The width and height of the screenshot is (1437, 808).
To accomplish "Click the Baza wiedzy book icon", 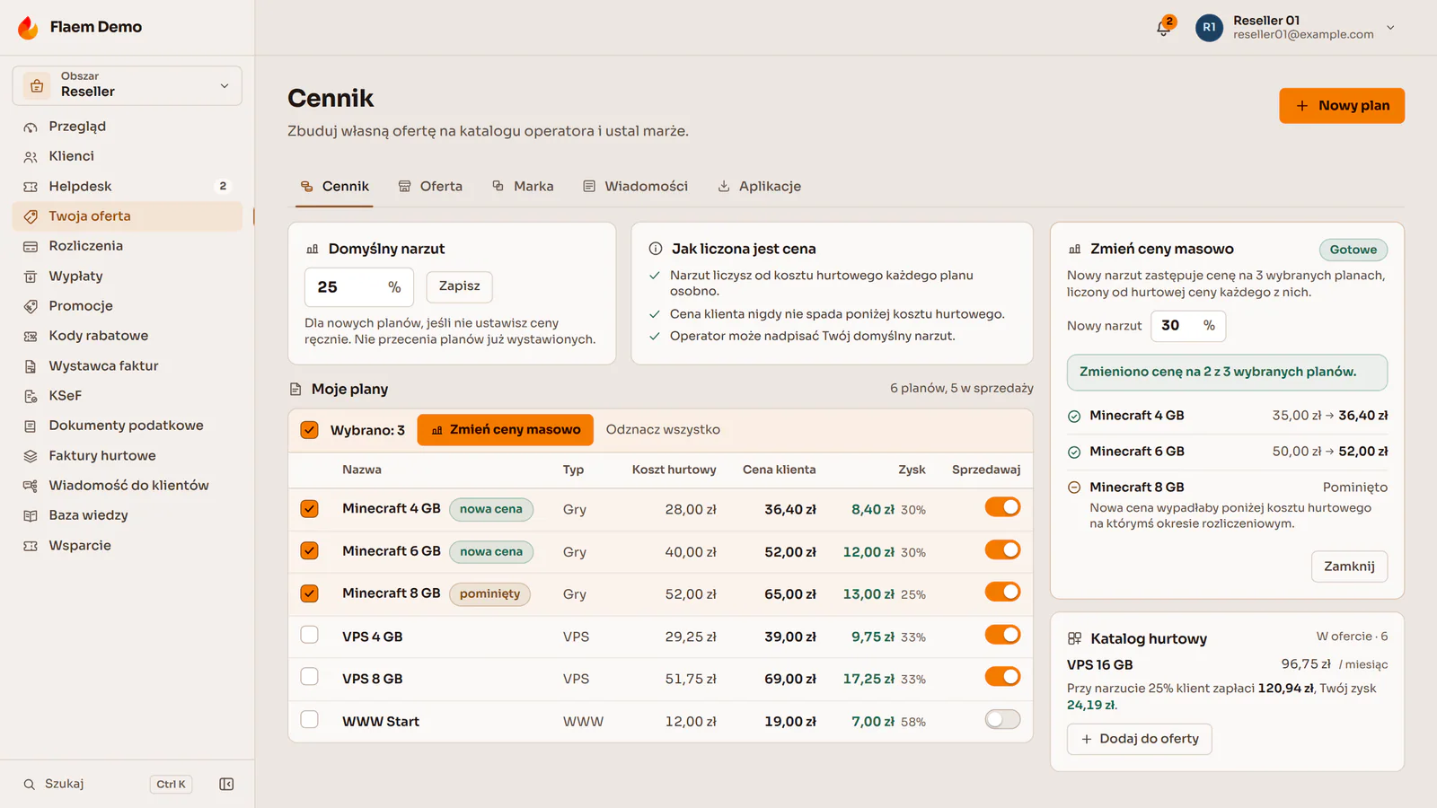I will (31, 515).
